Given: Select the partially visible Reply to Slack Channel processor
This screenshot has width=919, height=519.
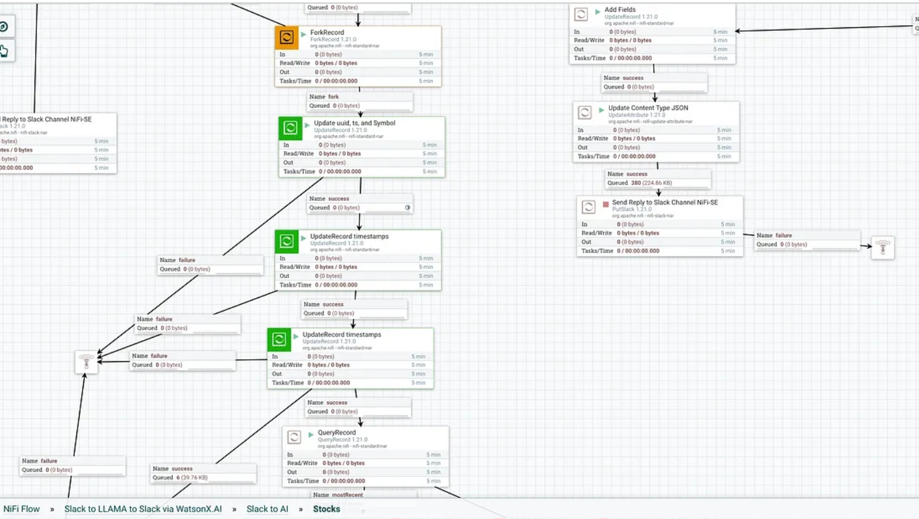Looking at the screenshot, I should [x=58, y=143].
